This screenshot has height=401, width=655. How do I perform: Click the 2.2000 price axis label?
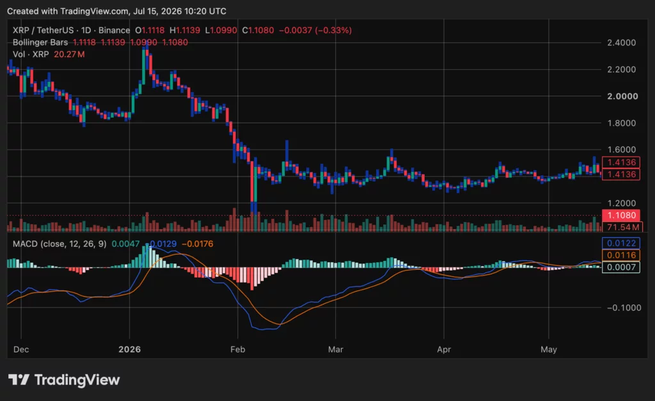pos(621,69)
